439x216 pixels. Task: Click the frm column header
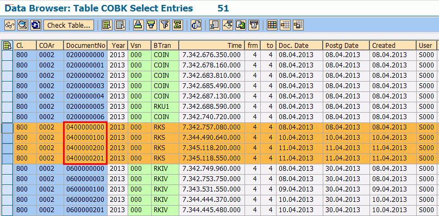click(x=252, y=46)
